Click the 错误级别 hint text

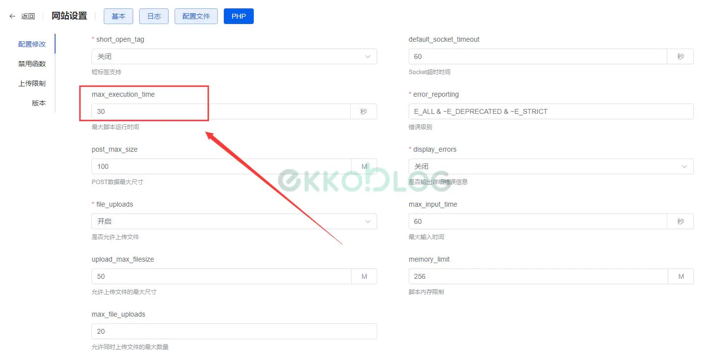click(x=420, y=127)
